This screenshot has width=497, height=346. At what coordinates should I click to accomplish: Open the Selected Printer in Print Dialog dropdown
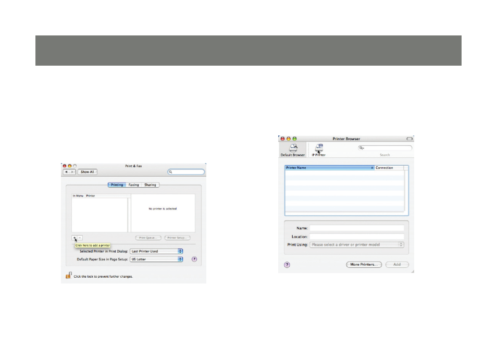coord(157,251)
